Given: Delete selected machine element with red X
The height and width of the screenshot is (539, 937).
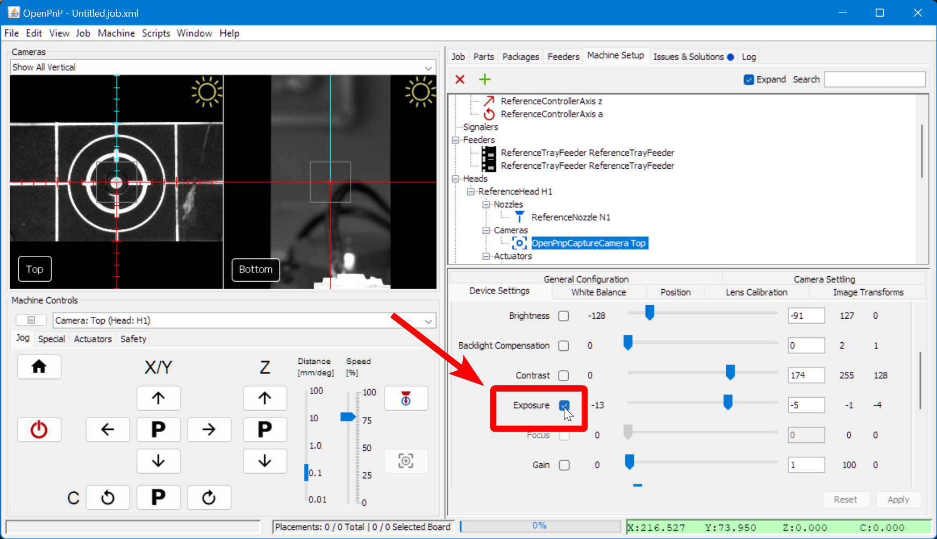Looking at the screenshot, I should click(x=460, y=79).
